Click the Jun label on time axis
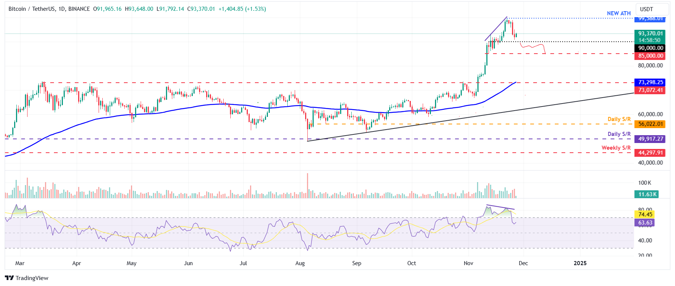Image resolution: width=675 pixels, height=286 pixels. click(x=188, y=263)
